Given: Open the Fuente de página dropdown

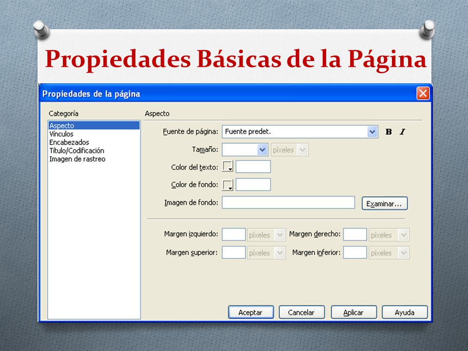Looking at the screenshot, I should point(372,132).
